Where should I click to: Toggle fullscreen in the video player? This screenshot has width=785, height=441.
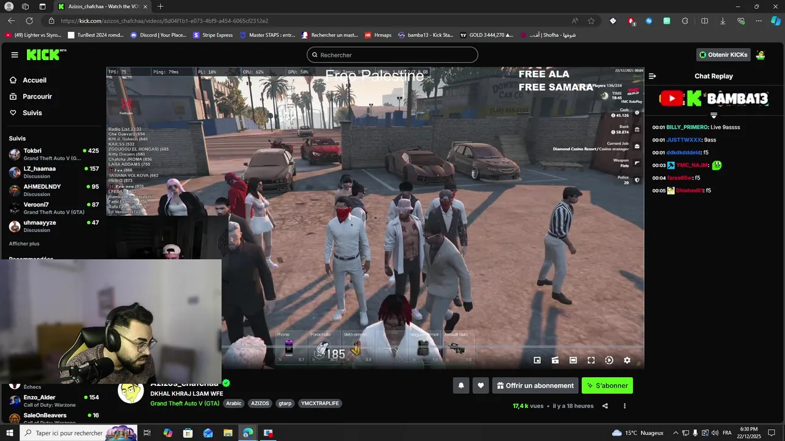pyautogui.click(x=591, y=360)
